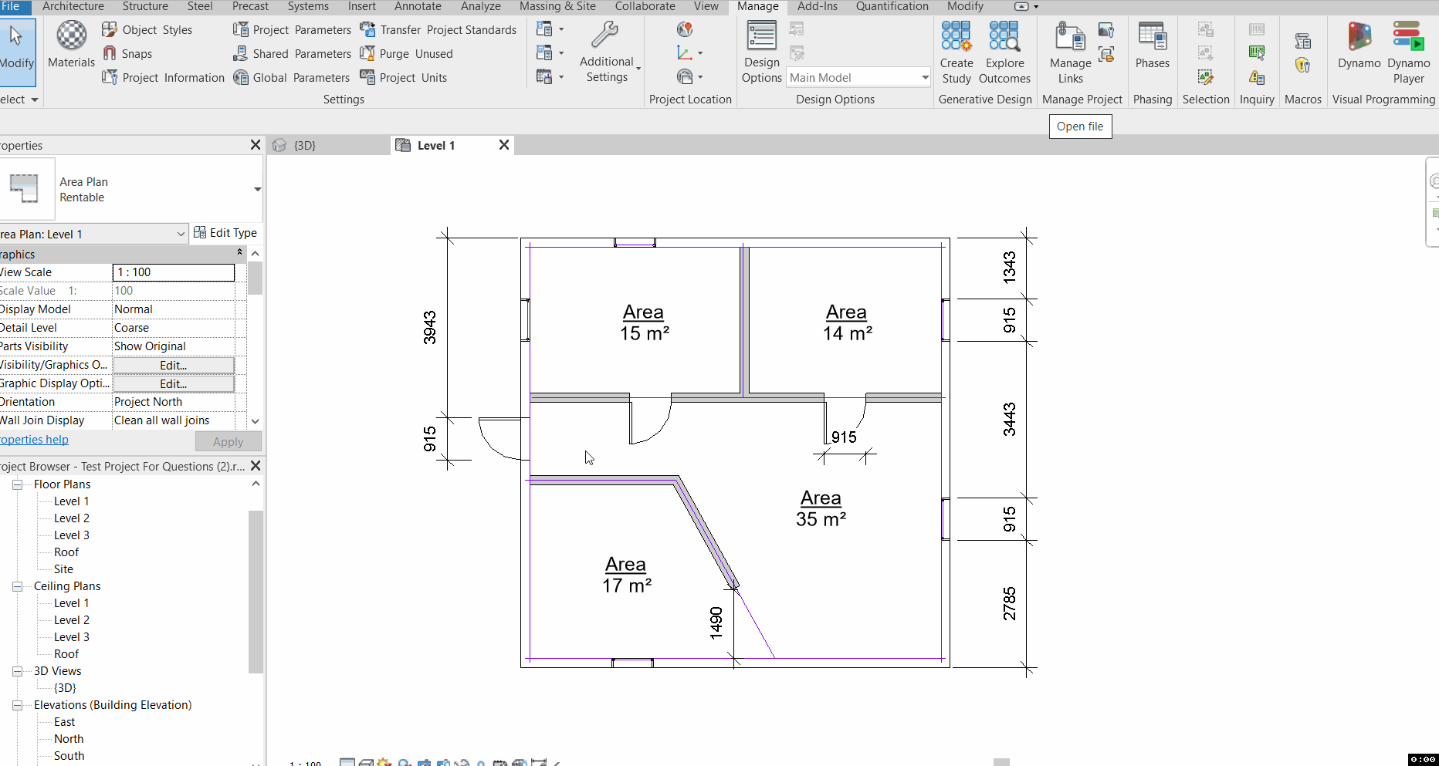
Task: Launch Create Study for Generative Design
Action: (957, 52)
